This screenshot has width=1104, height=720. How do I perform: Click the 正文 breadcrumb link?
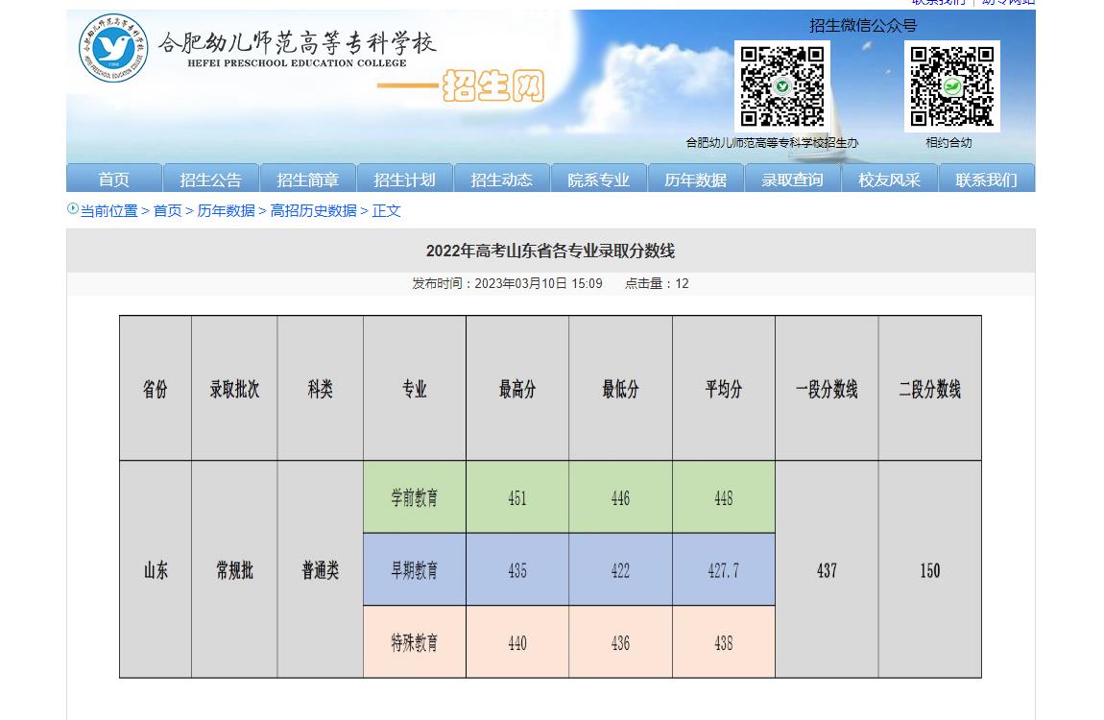[x=387, y=210]
